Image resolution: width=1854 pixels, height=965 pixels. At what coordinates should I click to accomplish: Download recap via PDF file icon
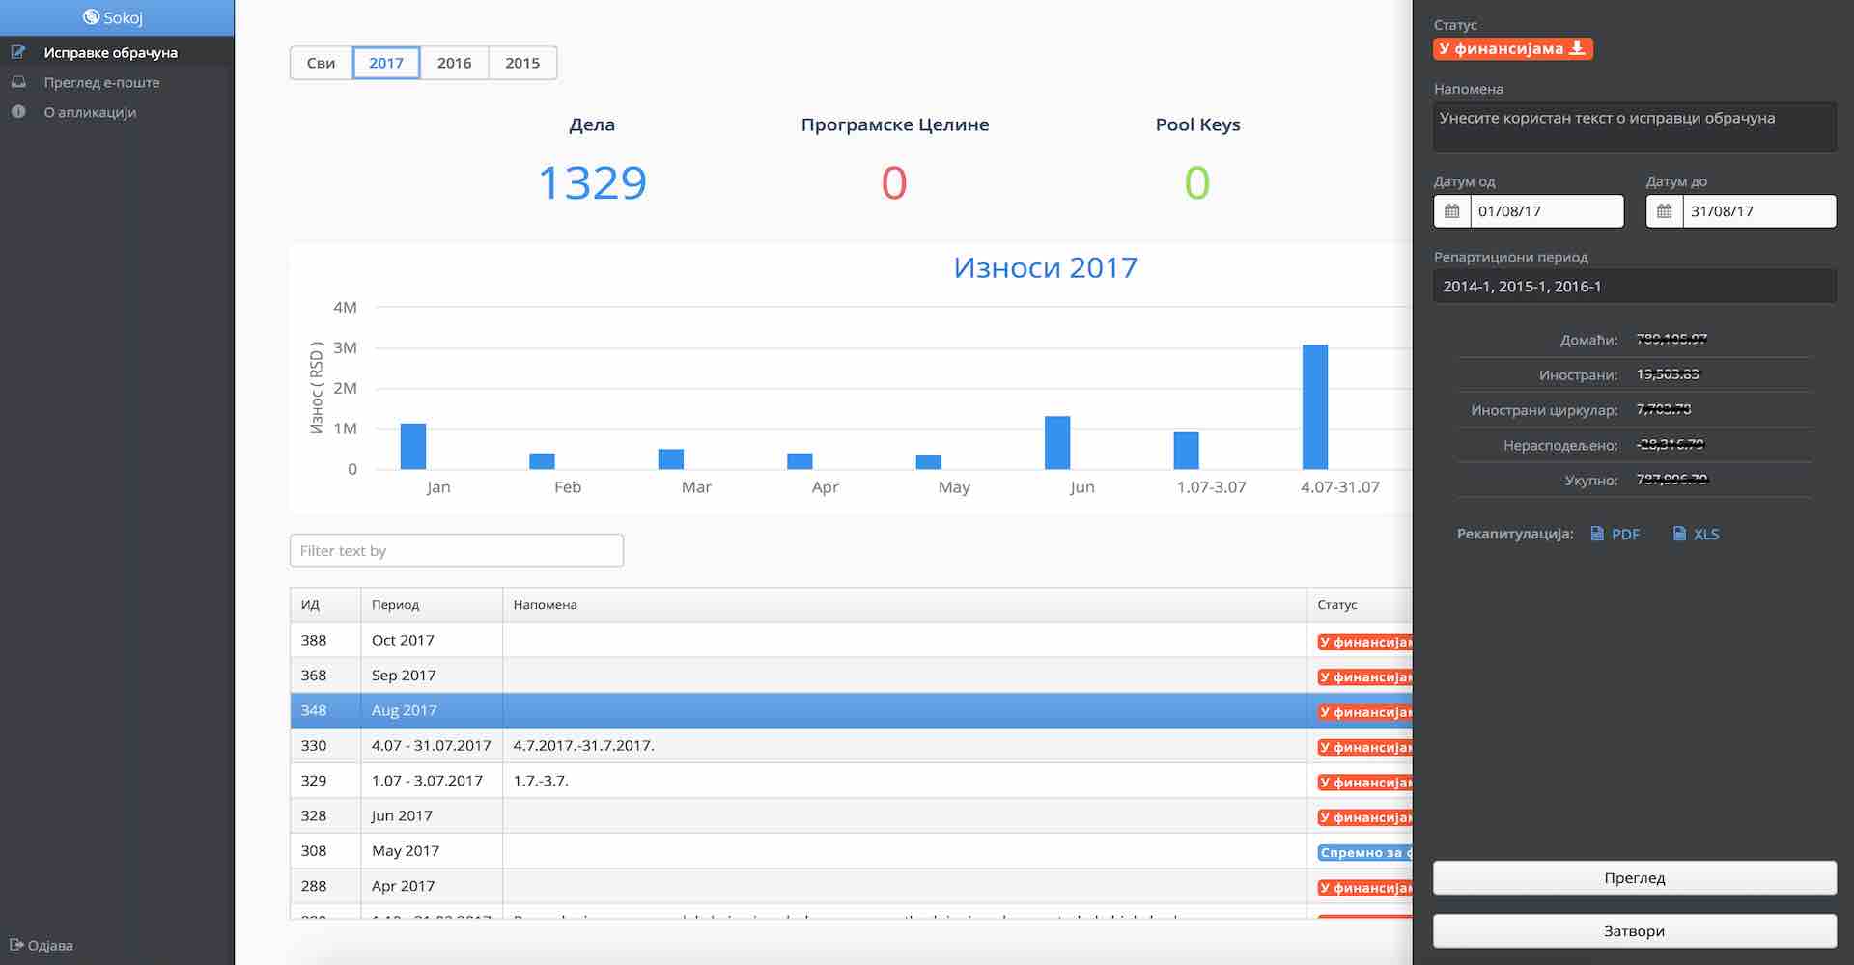tap(1597, 534)
